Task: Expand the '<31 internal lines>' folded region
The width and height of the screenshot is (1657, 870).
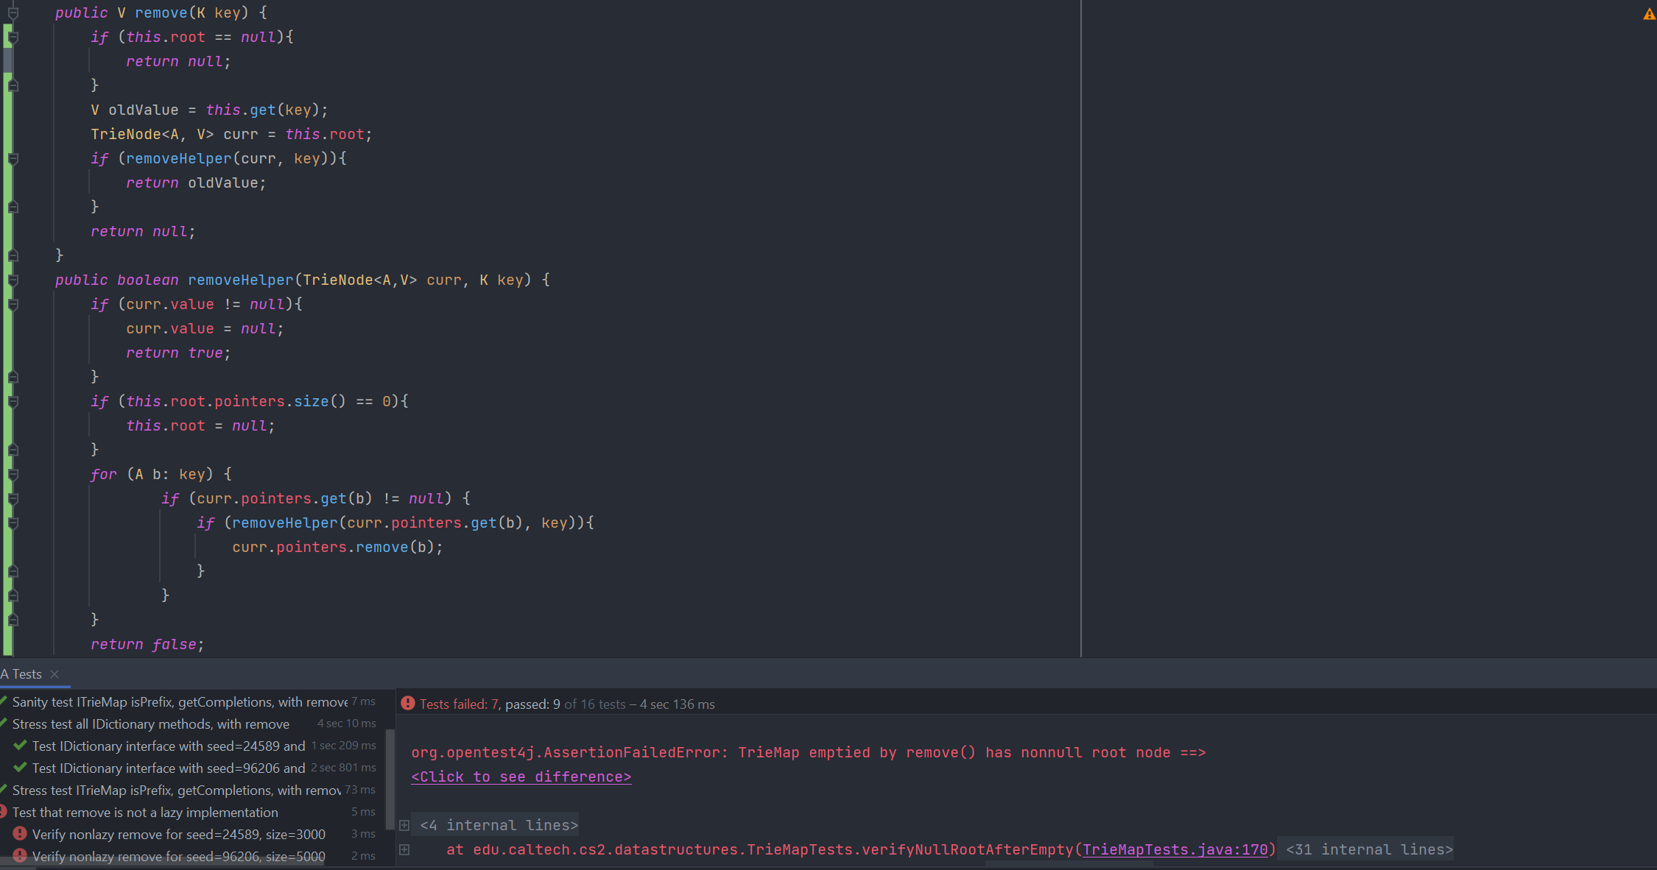Action: tap(1369, 849)
